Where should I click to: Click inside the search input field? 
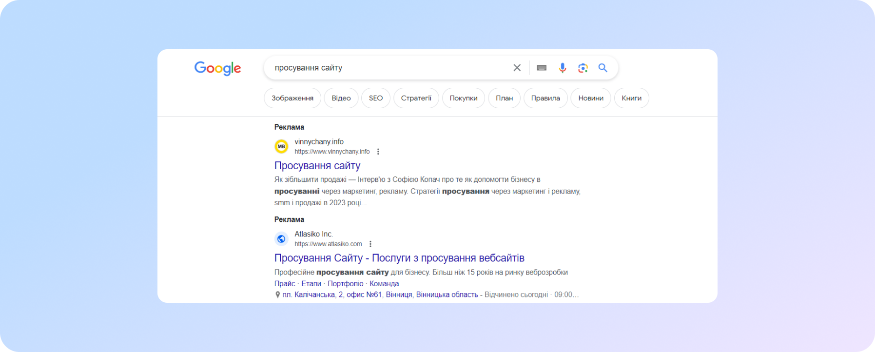pos(390,68)
